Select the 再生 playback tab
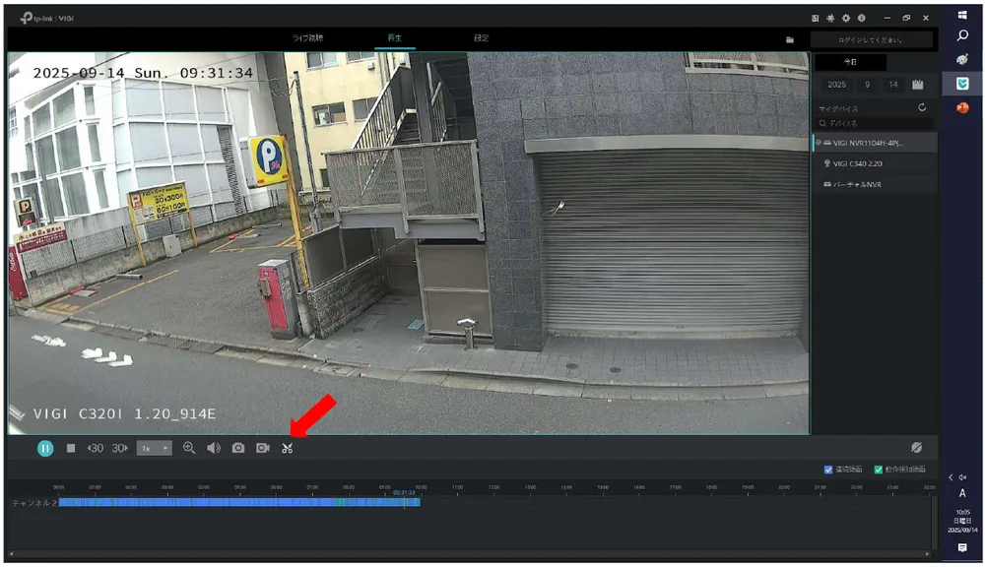 pyautogui.click(x=395, y=37)
